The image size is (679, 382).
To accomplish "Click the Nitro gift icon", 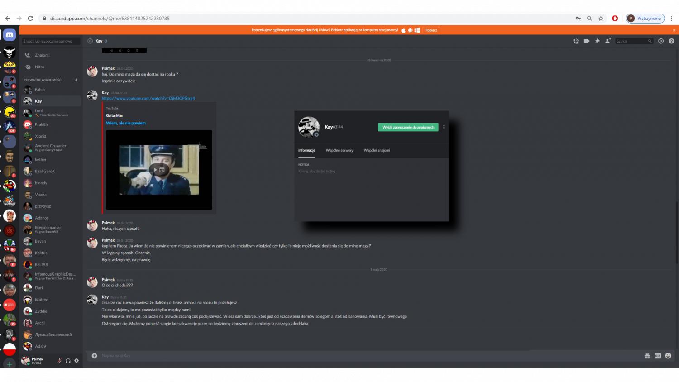I will coord(647,356).
